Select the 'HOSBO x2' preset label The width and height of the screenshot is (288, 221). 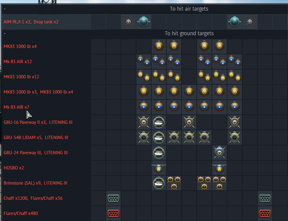tap(14, 168)
